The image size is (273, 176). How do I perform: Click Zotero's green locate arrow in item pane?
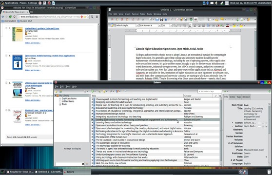pos(225,91)
